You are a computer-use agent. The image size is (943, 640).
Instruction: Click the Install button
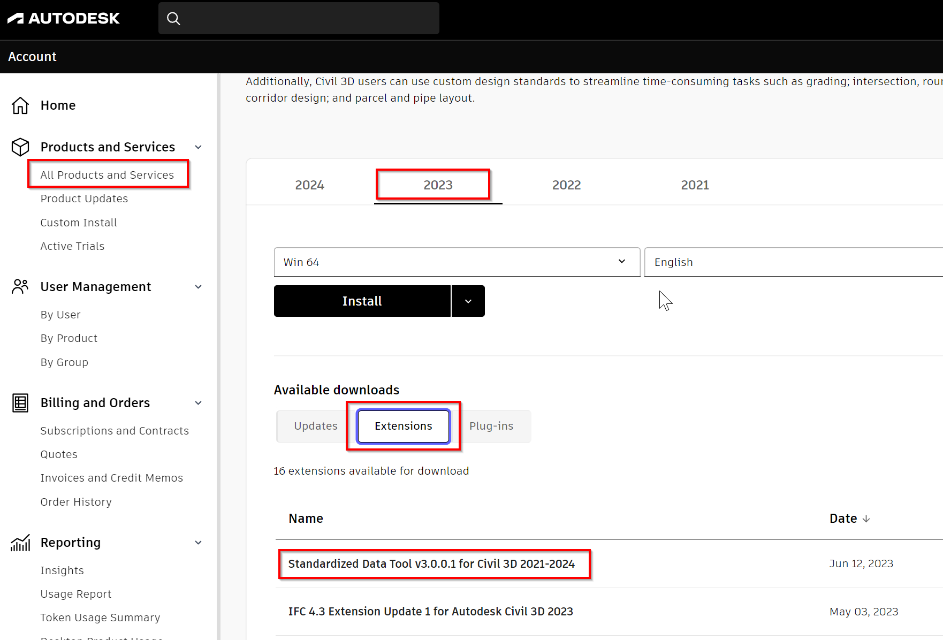tap(362, 301)
